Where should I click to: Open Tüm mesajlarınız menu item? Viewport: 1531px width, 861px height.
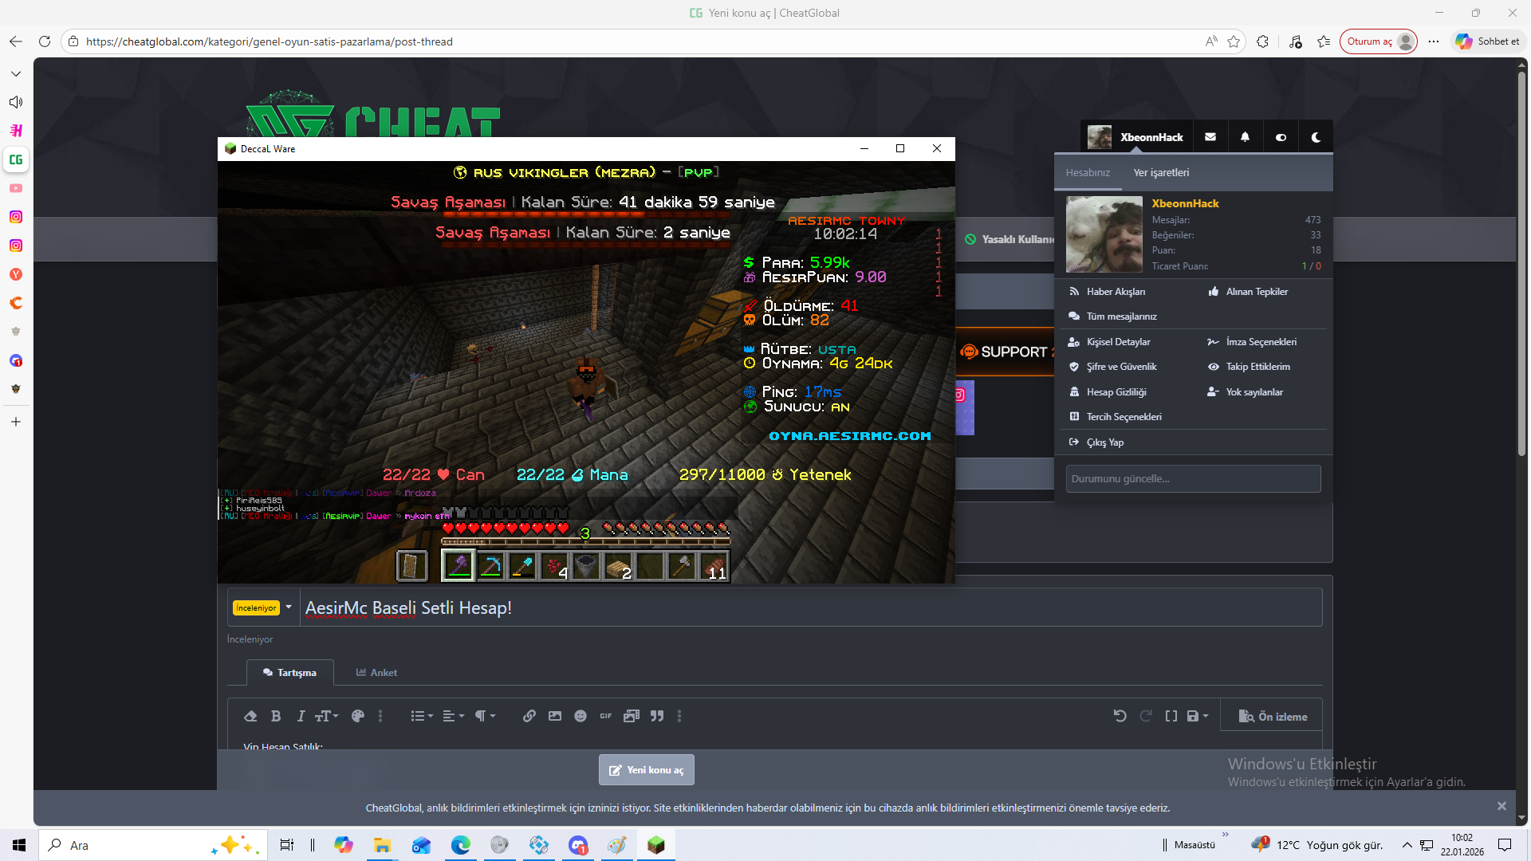pyautogui.click(x=1121, y=316)
